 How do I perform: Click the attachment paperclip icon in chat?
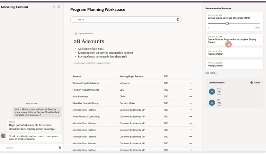coord(60,148)
